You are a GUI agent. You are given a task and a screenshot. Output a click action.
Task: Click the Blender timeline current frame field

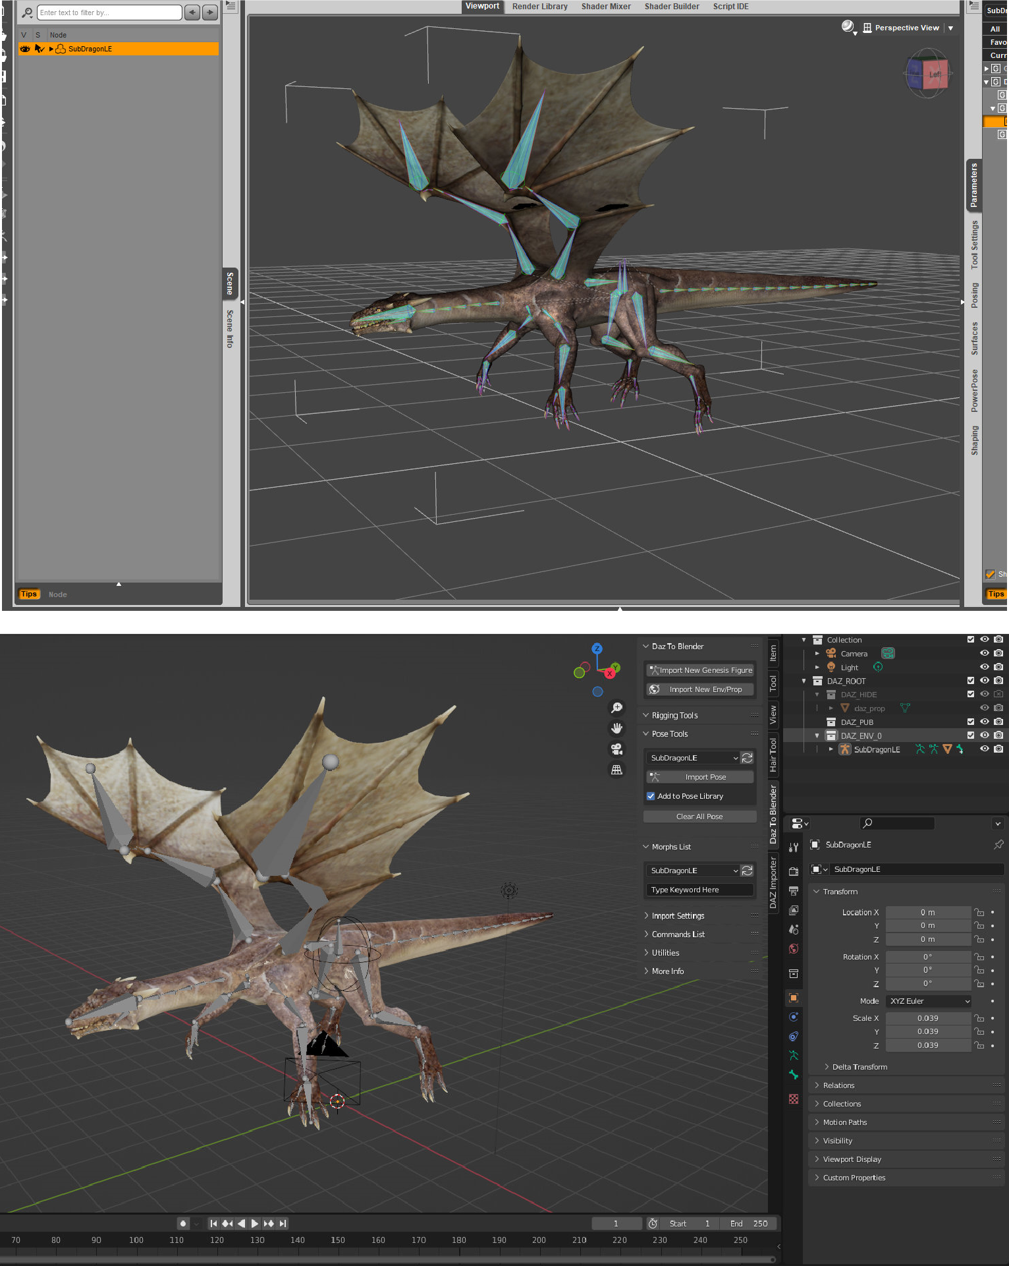(616, 1223)
